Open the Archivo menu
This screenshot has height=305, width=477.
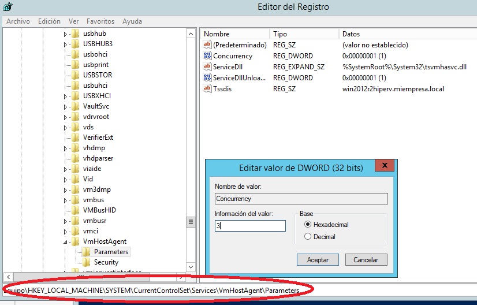click(18, 21)
